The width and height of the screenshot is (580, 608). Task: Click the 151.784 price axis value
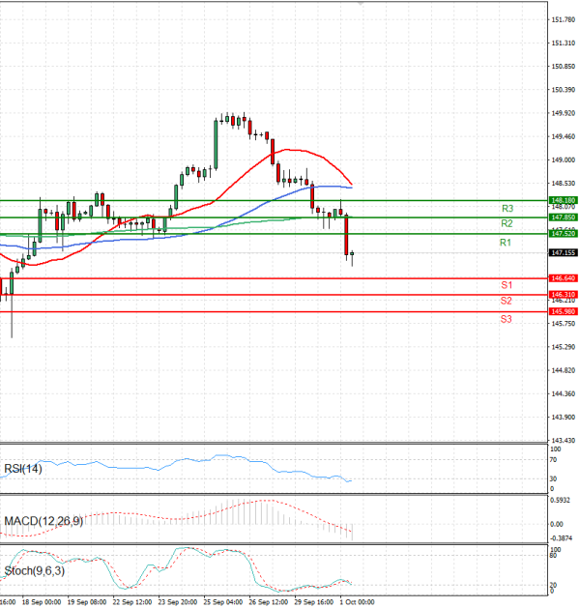point(563,19)
